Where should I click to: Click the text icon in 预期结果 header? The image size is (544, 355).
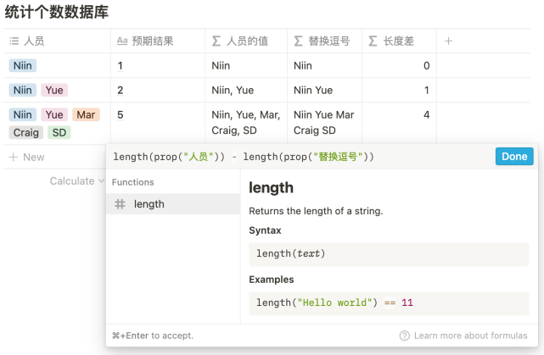click(121, 41)
